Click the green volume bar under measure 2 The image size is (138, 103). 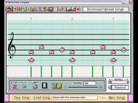click(x=72, y=72)
